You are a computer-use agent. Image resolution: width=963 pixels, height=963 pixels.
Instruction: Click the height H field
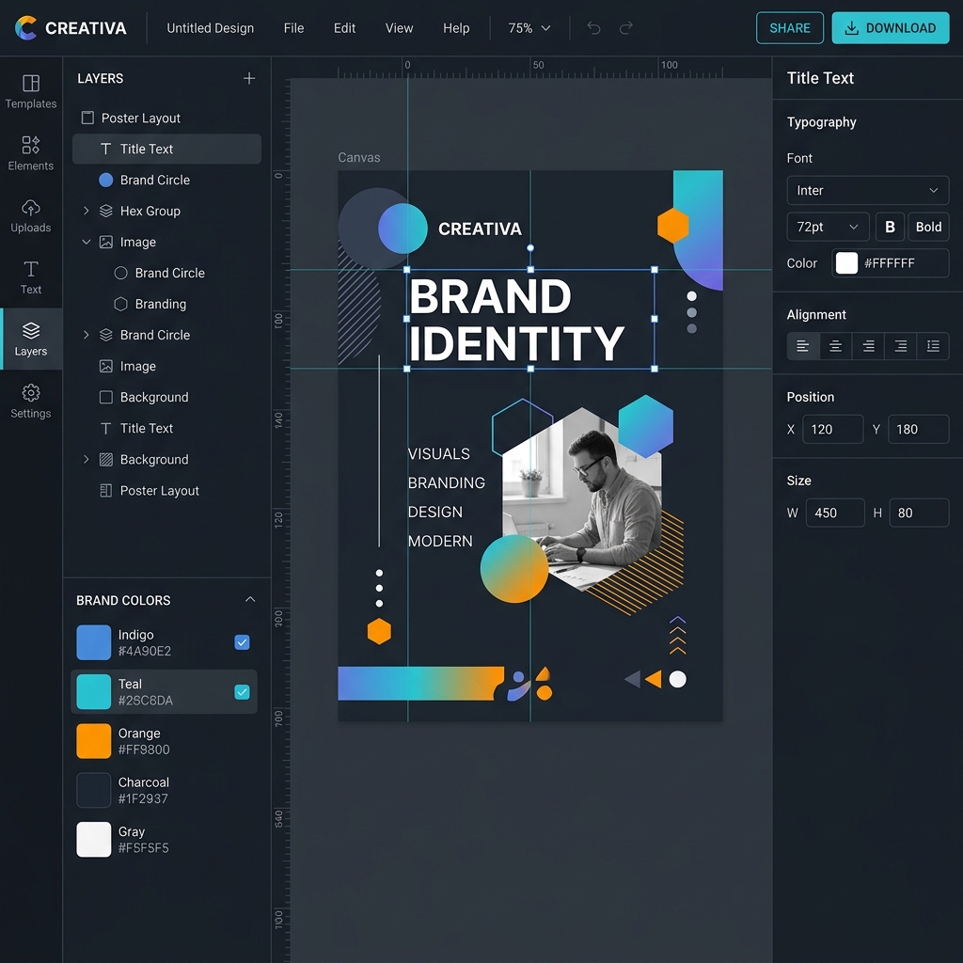coord(919,513)
